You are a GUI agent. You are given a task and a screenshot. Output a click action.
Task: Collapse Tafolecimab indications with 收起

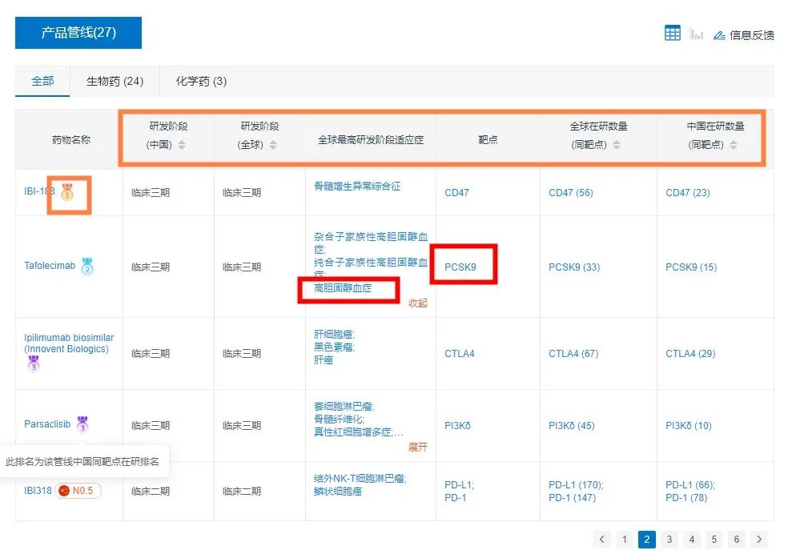[418, 303]
